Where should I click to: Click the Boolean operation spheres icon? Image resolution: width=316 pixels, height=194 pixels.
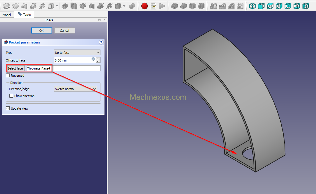132,6
